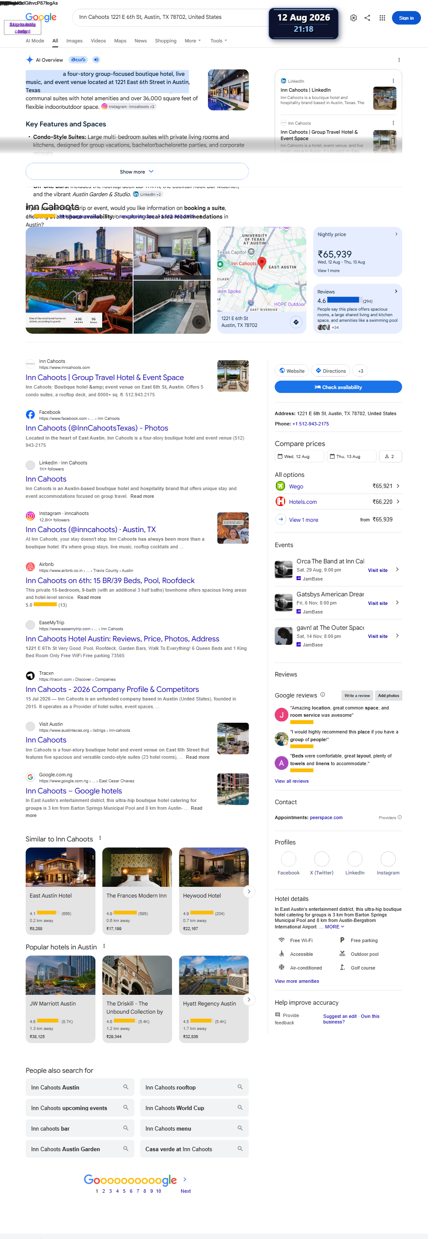433x1239 pixels.
Task: Expand the Orca The Band event chevron
Action: (x=397, y=569)
